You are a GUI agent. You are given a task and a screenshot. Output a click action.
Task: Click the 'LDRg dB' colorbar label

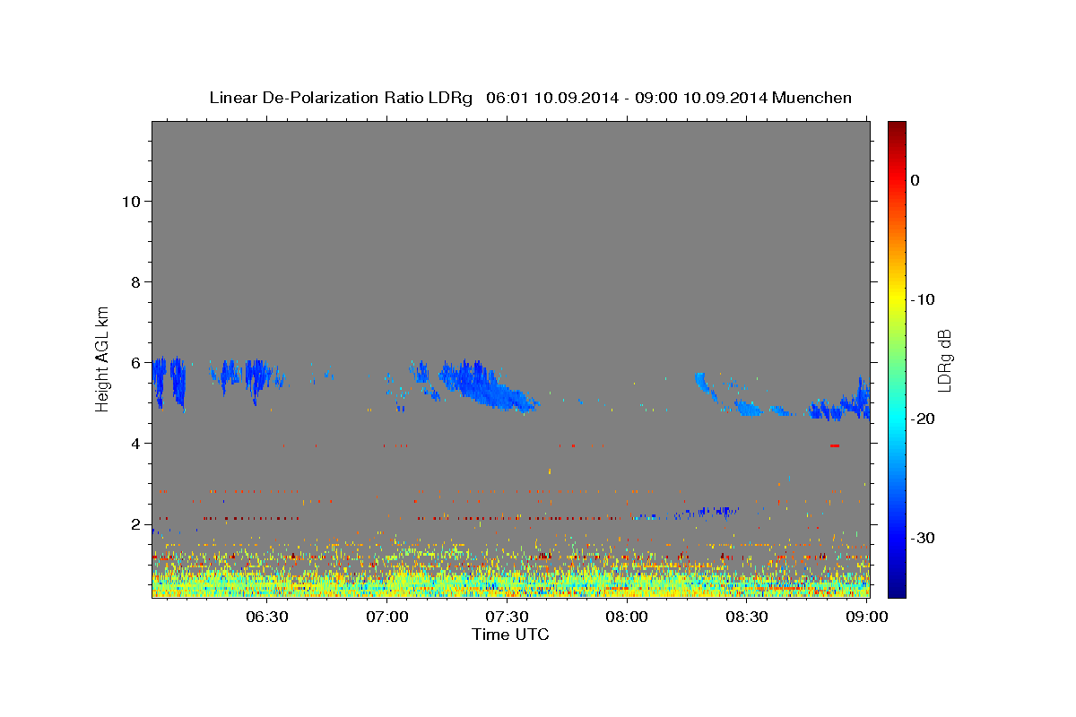944,360
